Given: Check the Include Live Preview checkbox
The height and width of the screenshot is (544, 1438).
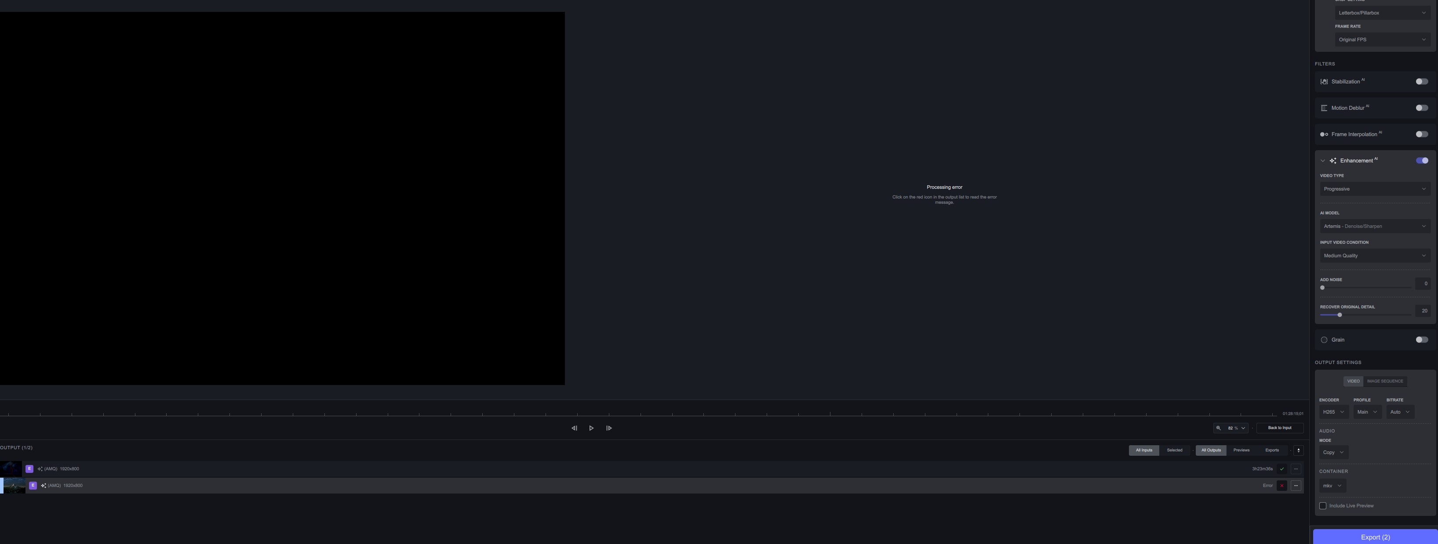Looking at the screenshot, I should pos(1322,505).
